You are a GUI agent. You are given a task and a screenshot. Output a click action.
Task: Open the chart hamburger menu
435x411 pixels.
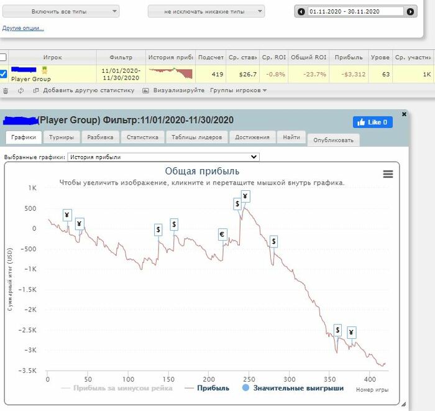(x=388, y=174)
